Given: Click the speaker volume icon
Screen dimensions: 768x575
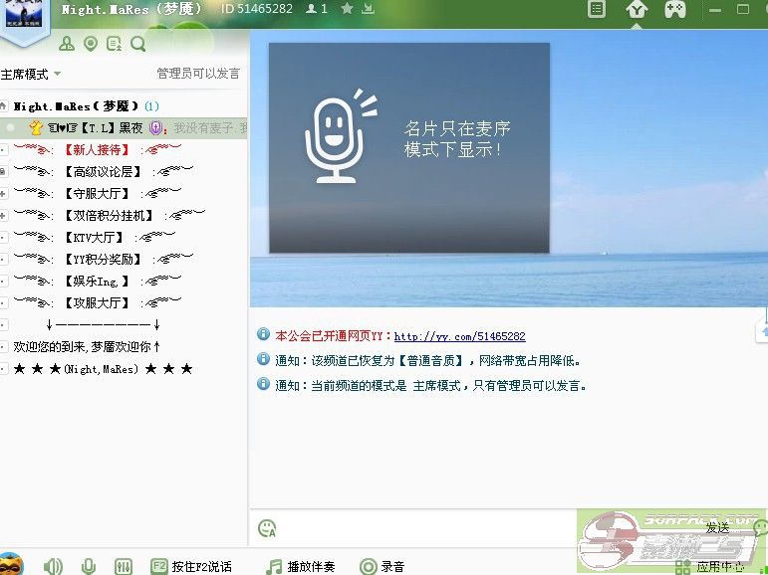Looking at the screenshot, I should [x=53, y=566].
